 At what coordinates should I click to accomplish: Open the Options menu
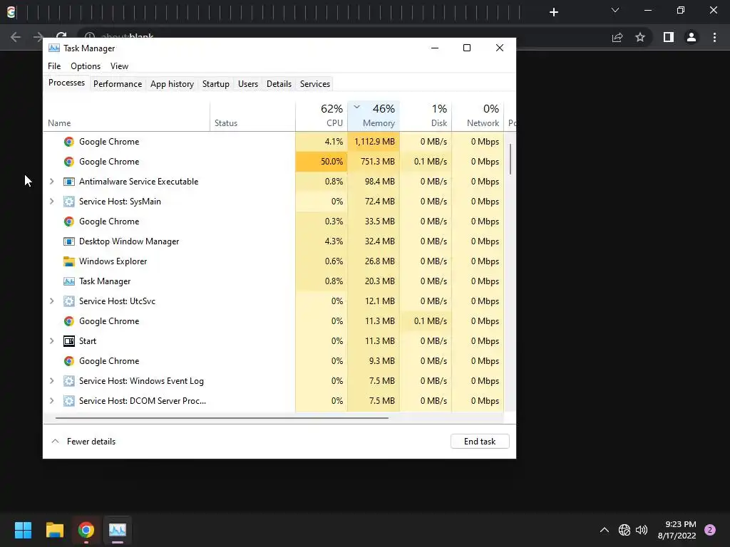[86, 66]
